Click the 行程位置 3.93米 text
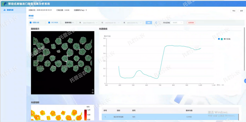The height and width of the screenshot is (122, 246). [63, 10]
